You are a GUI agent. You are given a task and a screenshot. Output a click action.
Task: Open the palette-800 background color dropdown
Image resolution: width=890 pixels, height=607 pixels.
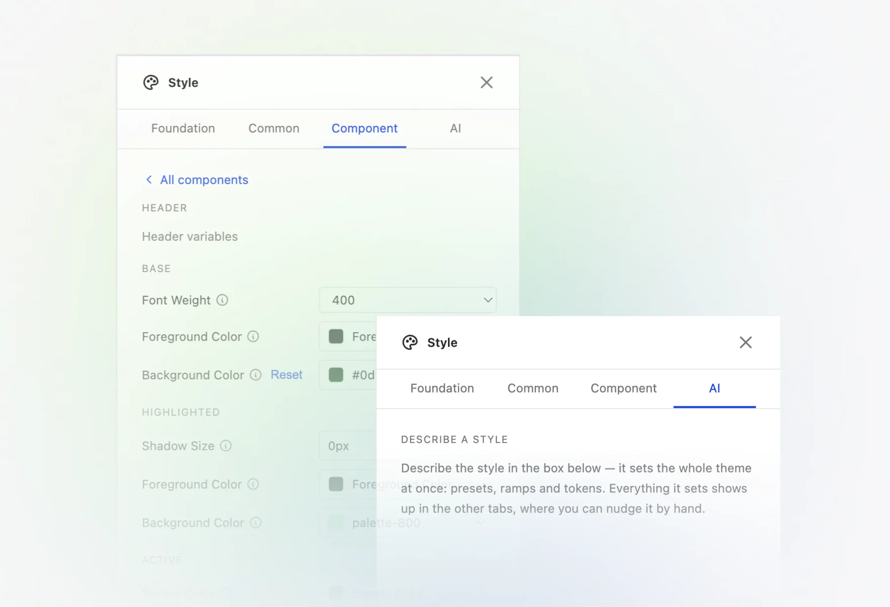point(408,523)
